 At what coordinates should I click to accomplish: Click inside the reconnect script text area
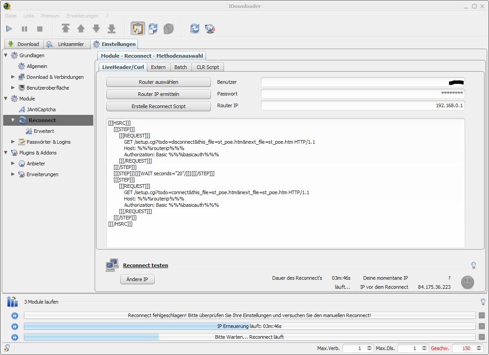(285, 183)
